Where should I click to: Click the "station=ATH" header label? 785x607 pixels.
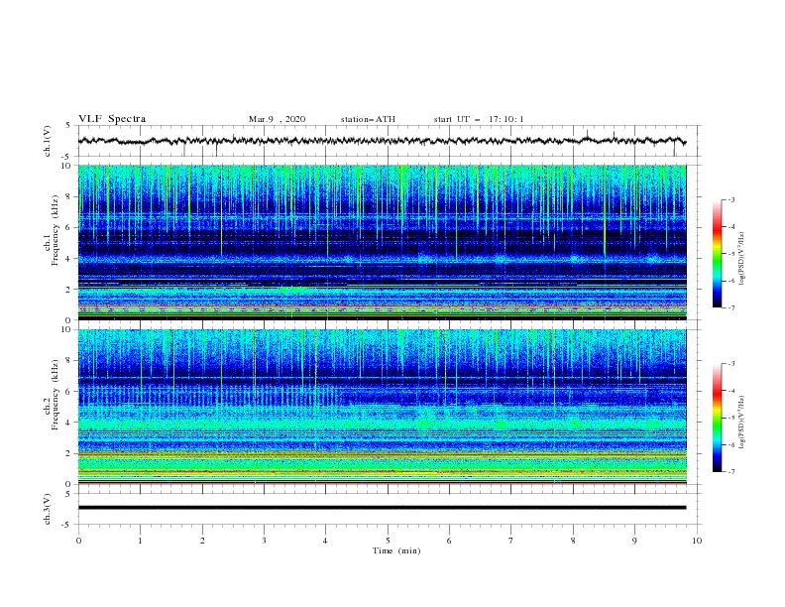click(368, 119)
